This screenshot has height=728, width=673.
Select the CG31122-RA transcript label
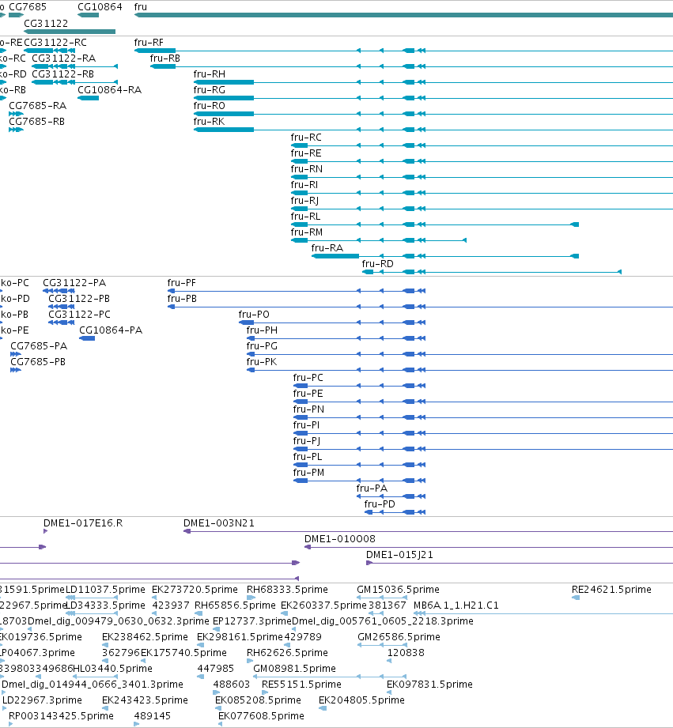[63, 58]
